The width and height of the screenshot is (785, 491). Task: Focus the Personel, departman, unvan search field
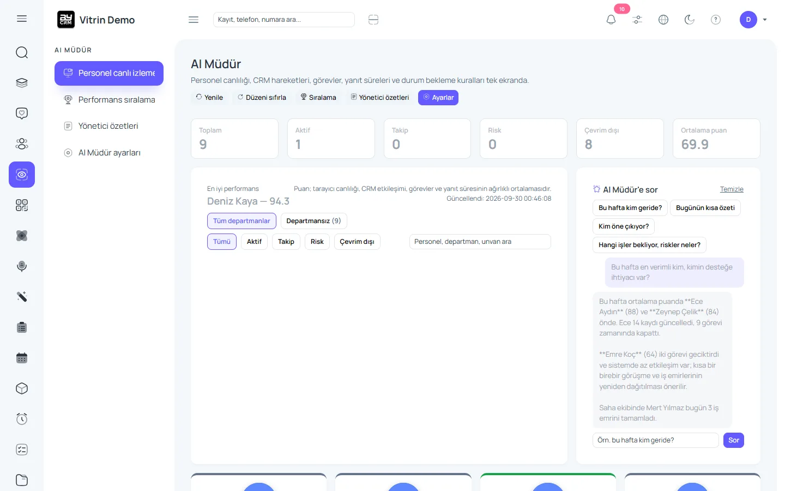[480, 242]
